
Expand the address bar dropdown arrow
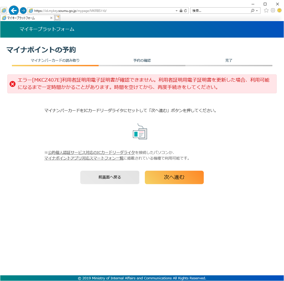(x=177, y=11)
